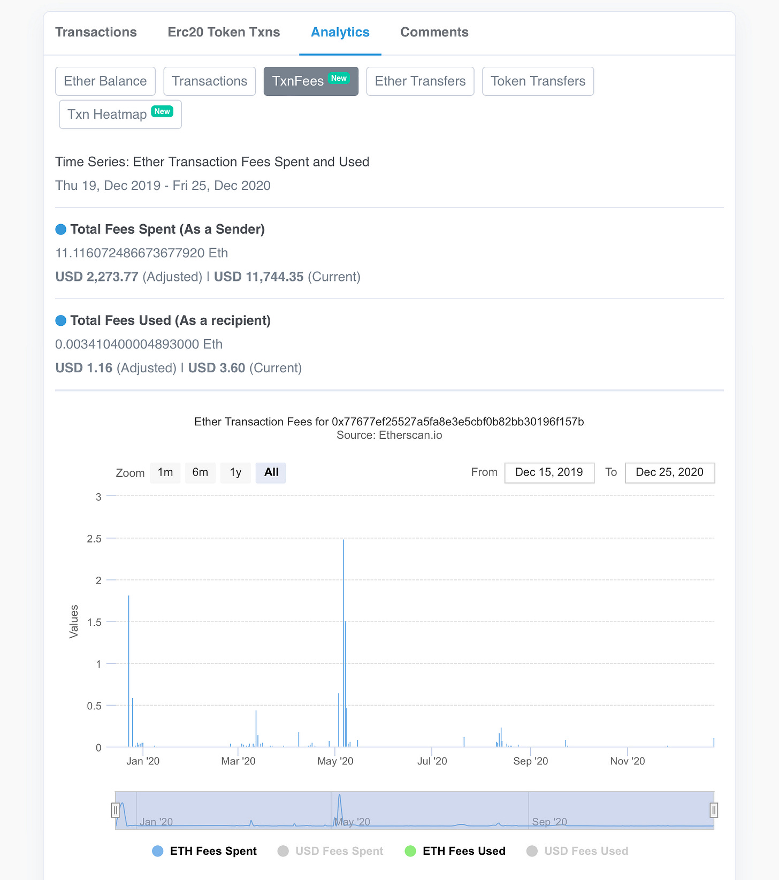Viewport: 779px width, 880px height.
Task: Switch to the Transactions main tab
Action: pos(96,32)
